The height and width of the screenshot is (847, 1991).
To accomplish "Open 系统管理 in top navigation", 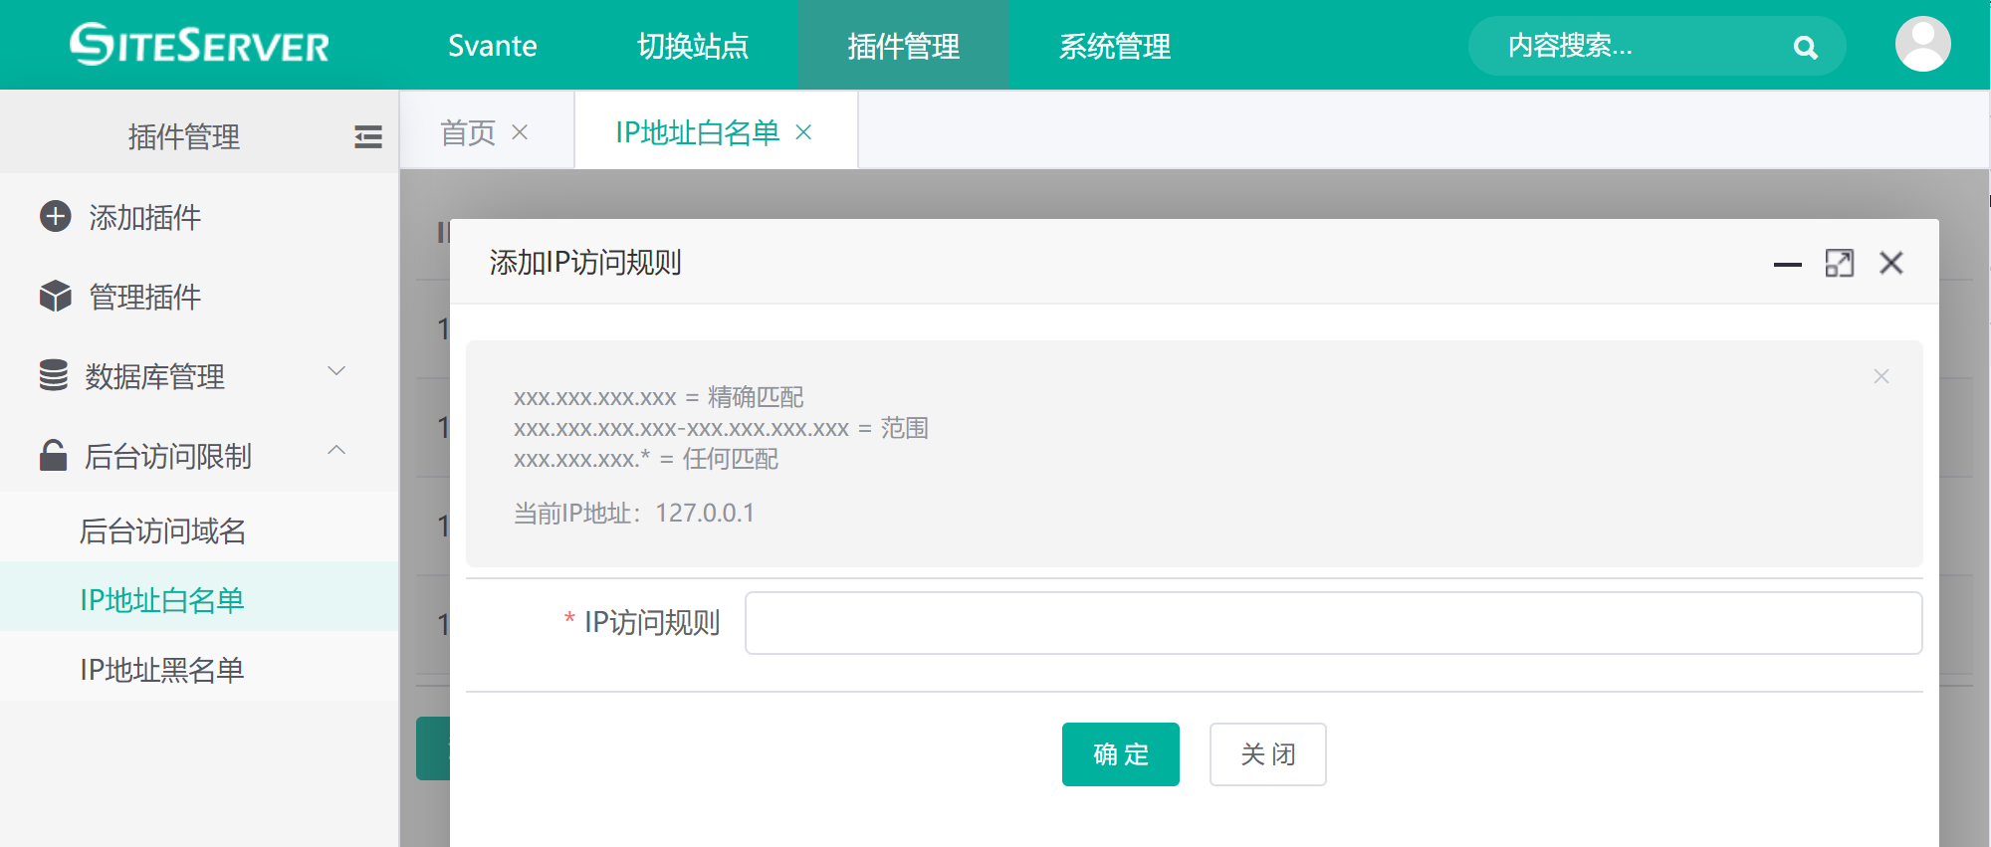I will (x=1114, y=46).
